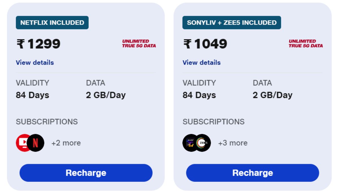Open View details for the ₹1049 plan
Screen dimensions: 339x191
click(x=201, y=63)
